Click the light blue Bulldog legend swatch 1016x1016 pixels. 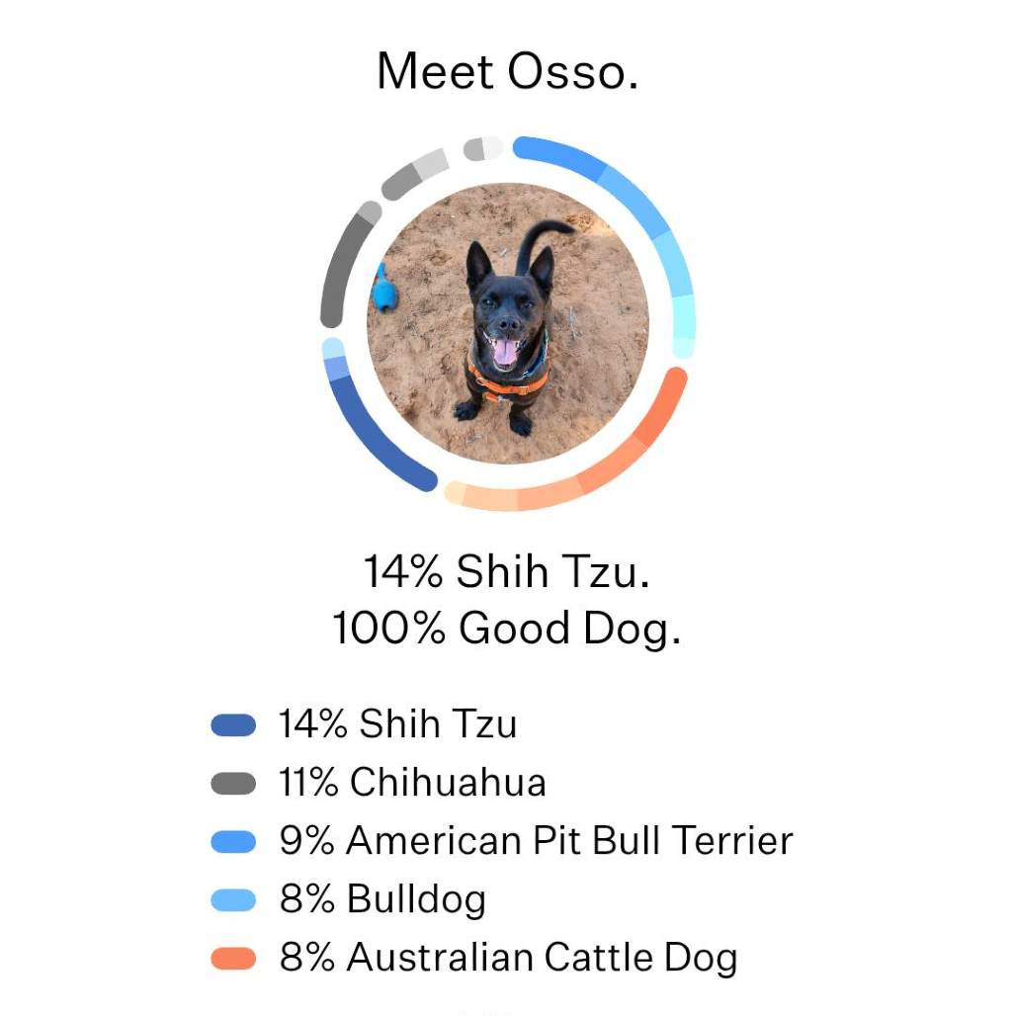(233, 900)
